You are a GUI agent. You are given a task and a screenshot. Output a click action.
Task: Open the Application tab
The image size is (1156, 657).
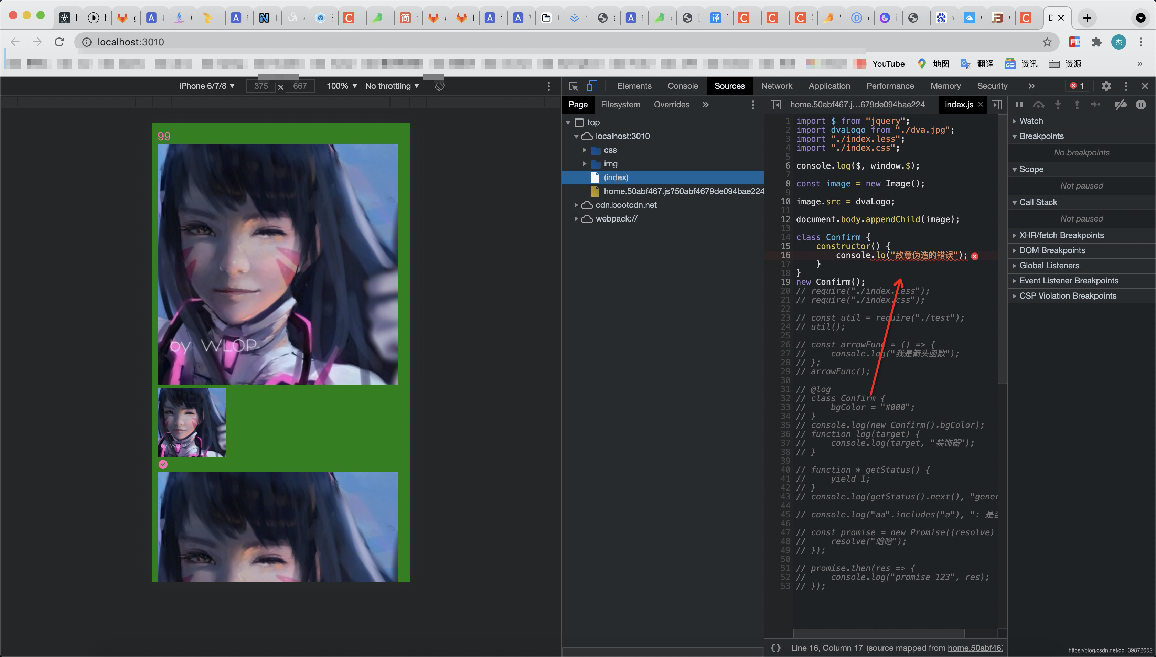(x=829, y=86)
